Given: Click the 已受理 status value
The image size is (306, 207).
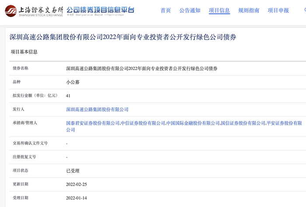Looking at the screenshot, I should tap(73, 171).
